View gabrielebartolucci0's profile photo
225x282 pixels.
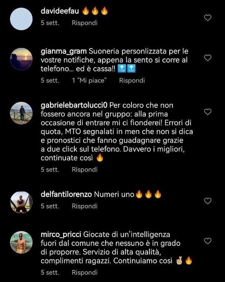click(x=21, y=113)
